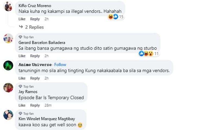
Task: Reply to Jay Ramos's comment
Action: (35, 105)
